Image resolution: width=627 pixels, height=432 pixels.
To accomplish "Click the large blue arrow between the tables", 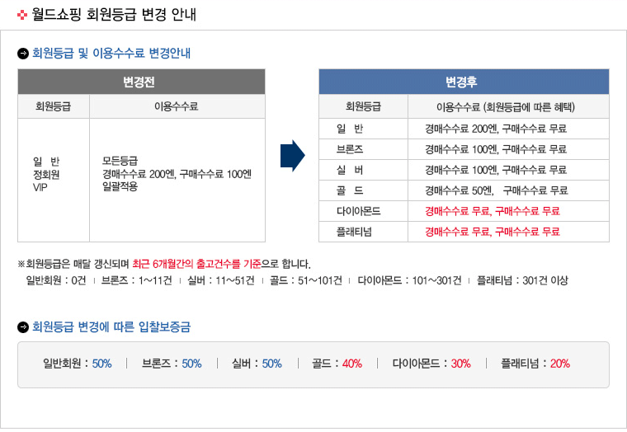I will click(293, 155).
